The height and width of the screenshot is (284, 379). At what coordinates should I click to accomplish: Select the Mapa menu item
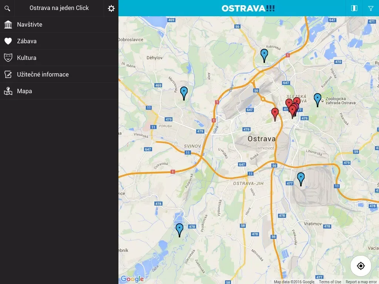pyautogui.click(x=59, y=91)
